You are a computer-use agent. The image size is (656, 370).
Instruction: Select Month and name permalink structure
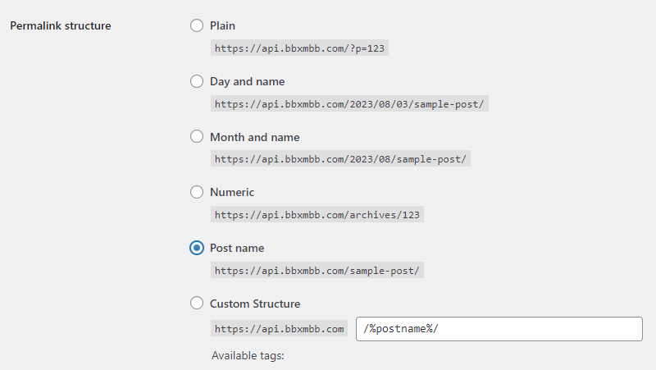pyautogui.click(x=197, y=136)
